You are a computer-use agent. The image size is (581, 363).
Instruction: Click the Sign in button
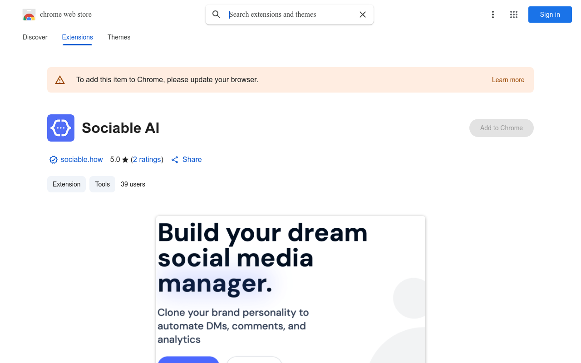(x=550, y=15)
